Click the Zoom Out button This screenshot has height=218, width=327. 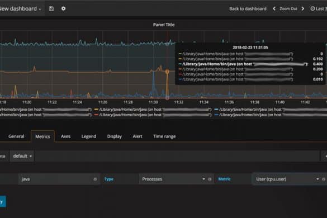[288, 8]
